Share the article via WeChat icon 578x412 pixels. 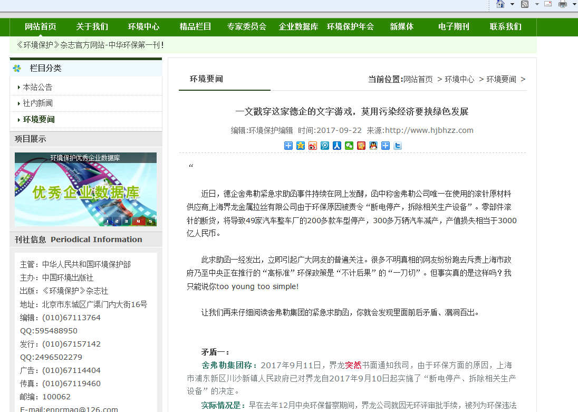click(x=349, y=146)
